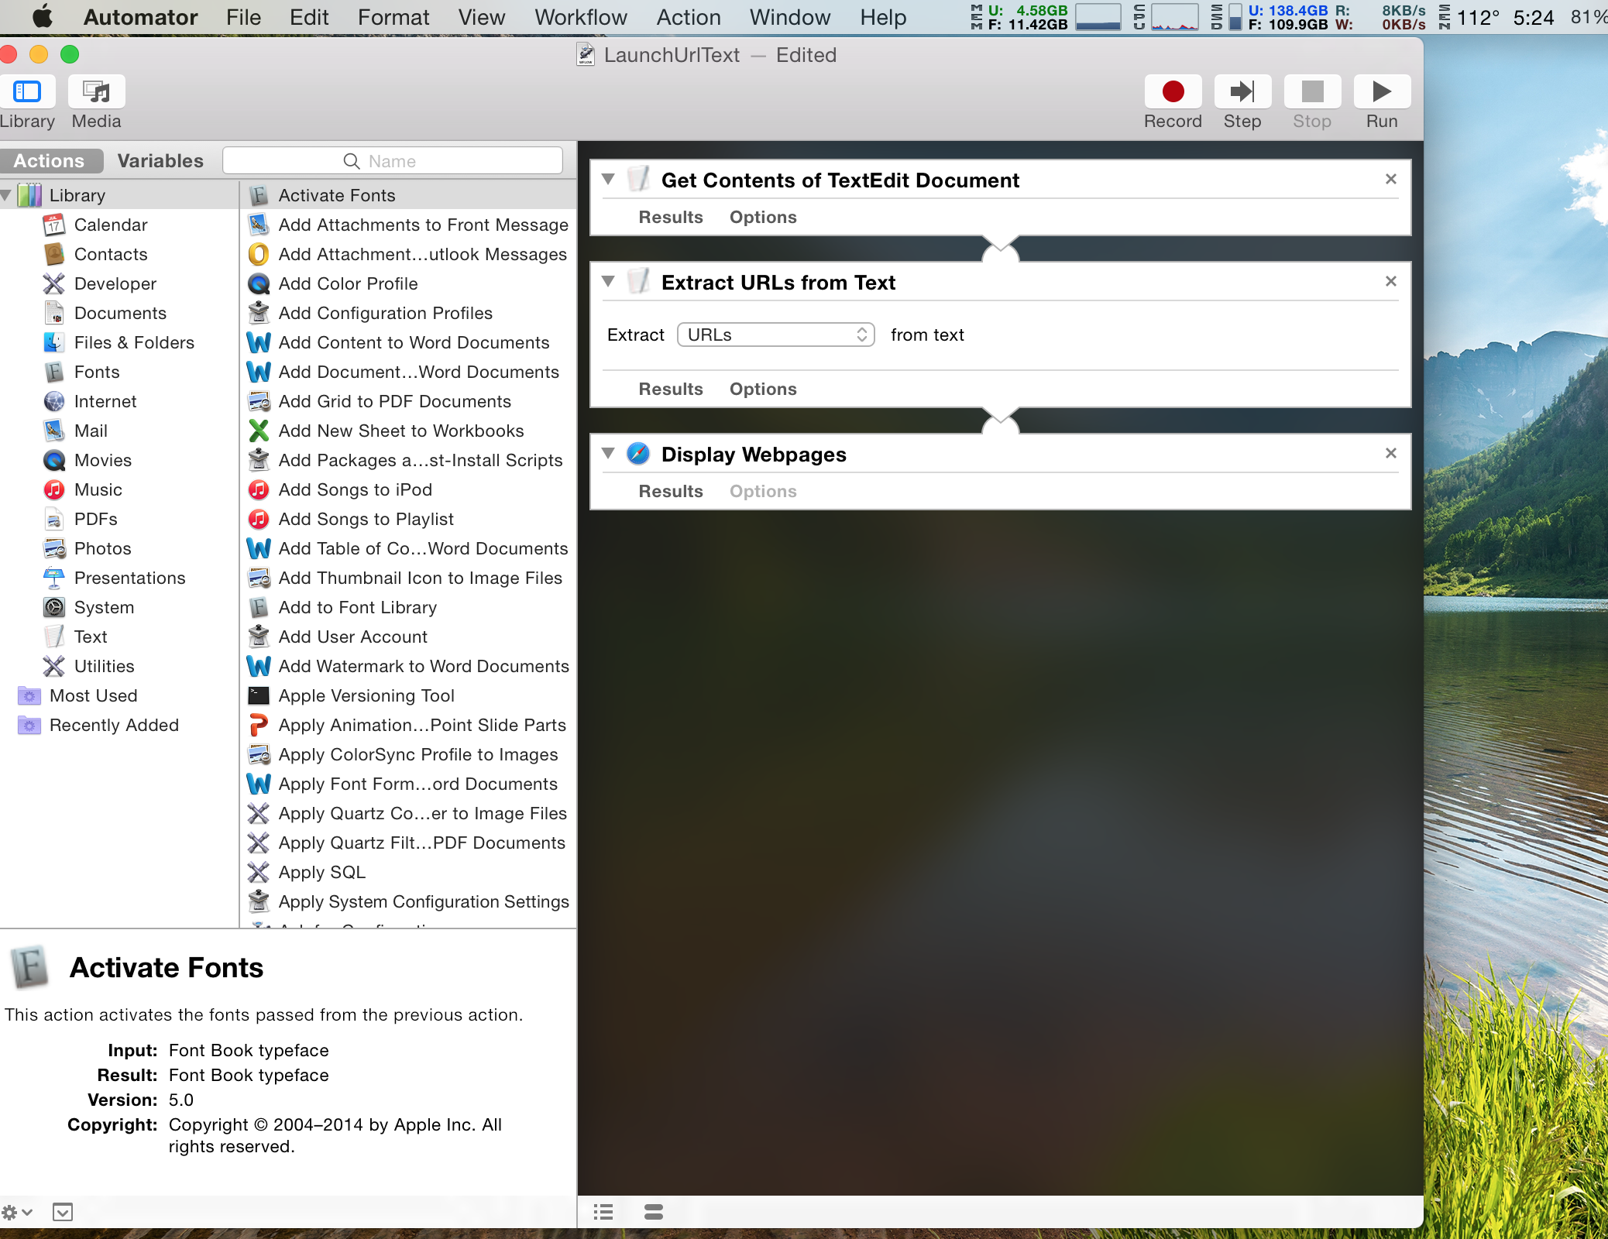
Task: Show Results of Get Contents action
Action: (x=671, y=217)
